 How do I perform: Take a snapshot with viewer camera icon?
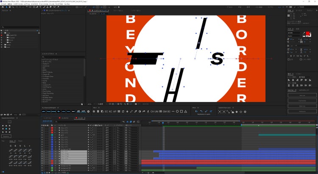[x=136, y=104]
